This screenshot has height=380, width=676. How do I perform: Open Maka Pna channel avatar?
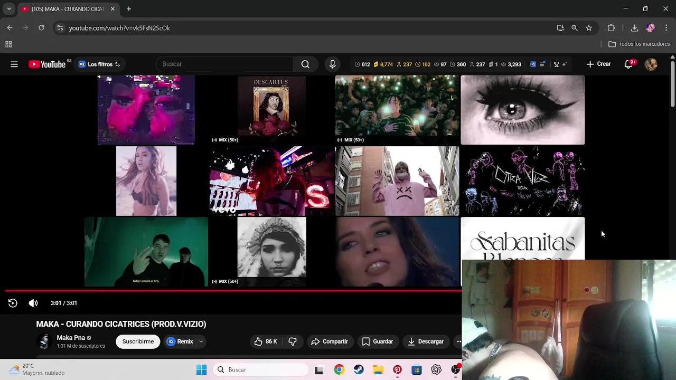44,341
